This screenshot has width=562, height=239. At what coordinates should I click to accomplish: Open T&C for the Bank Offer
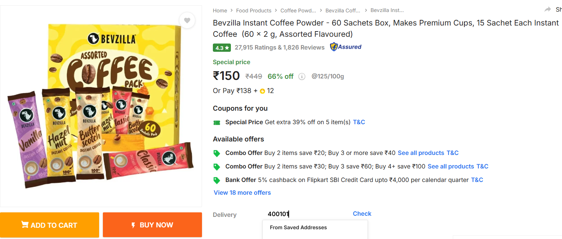(x=477, y=180)
